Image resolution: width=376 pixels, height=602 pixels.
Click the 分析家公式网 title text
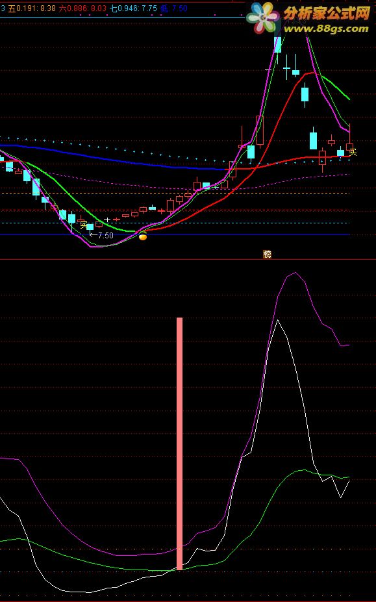[x=327, y=13]
